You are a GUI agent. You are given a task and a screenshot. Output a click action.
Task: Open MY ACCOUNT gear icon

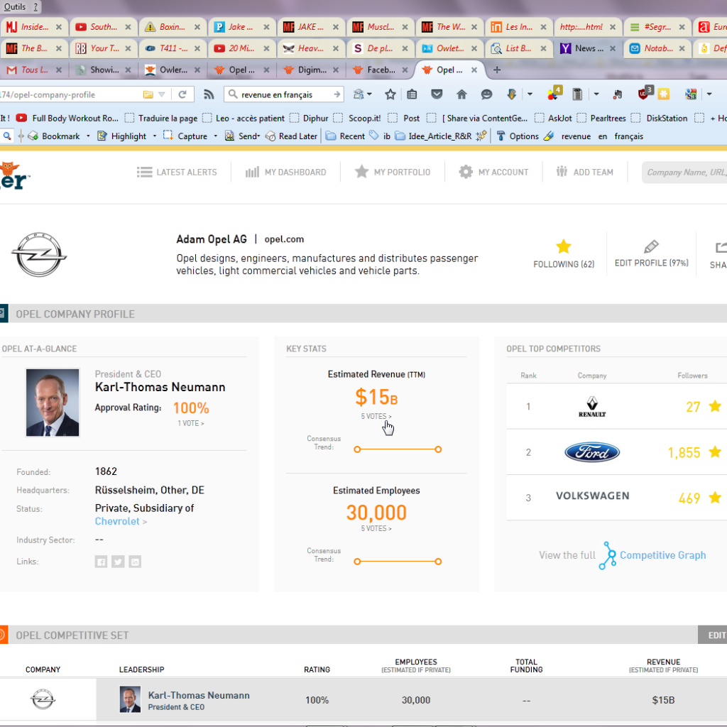point(466,172)
